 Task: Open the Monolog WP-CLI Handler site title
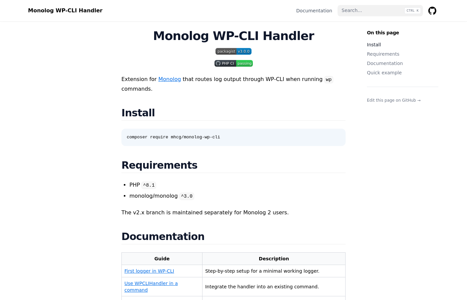65,10
